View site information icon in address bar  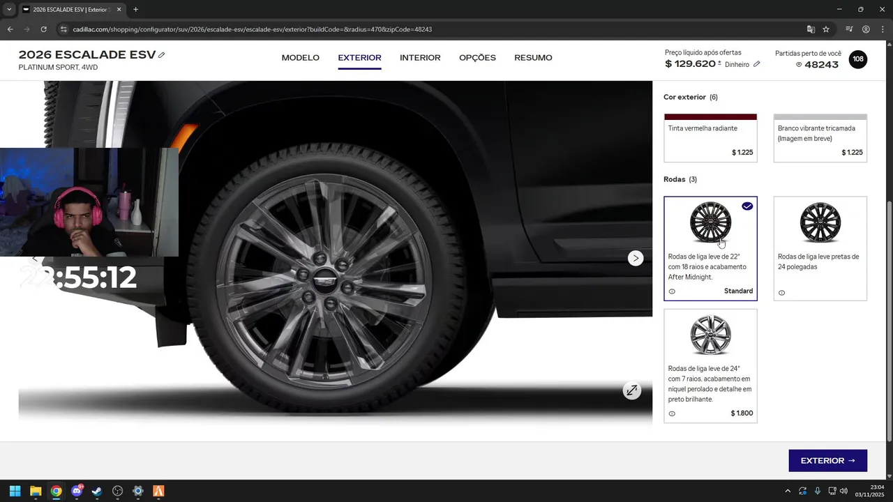click(x=63, y=29)
